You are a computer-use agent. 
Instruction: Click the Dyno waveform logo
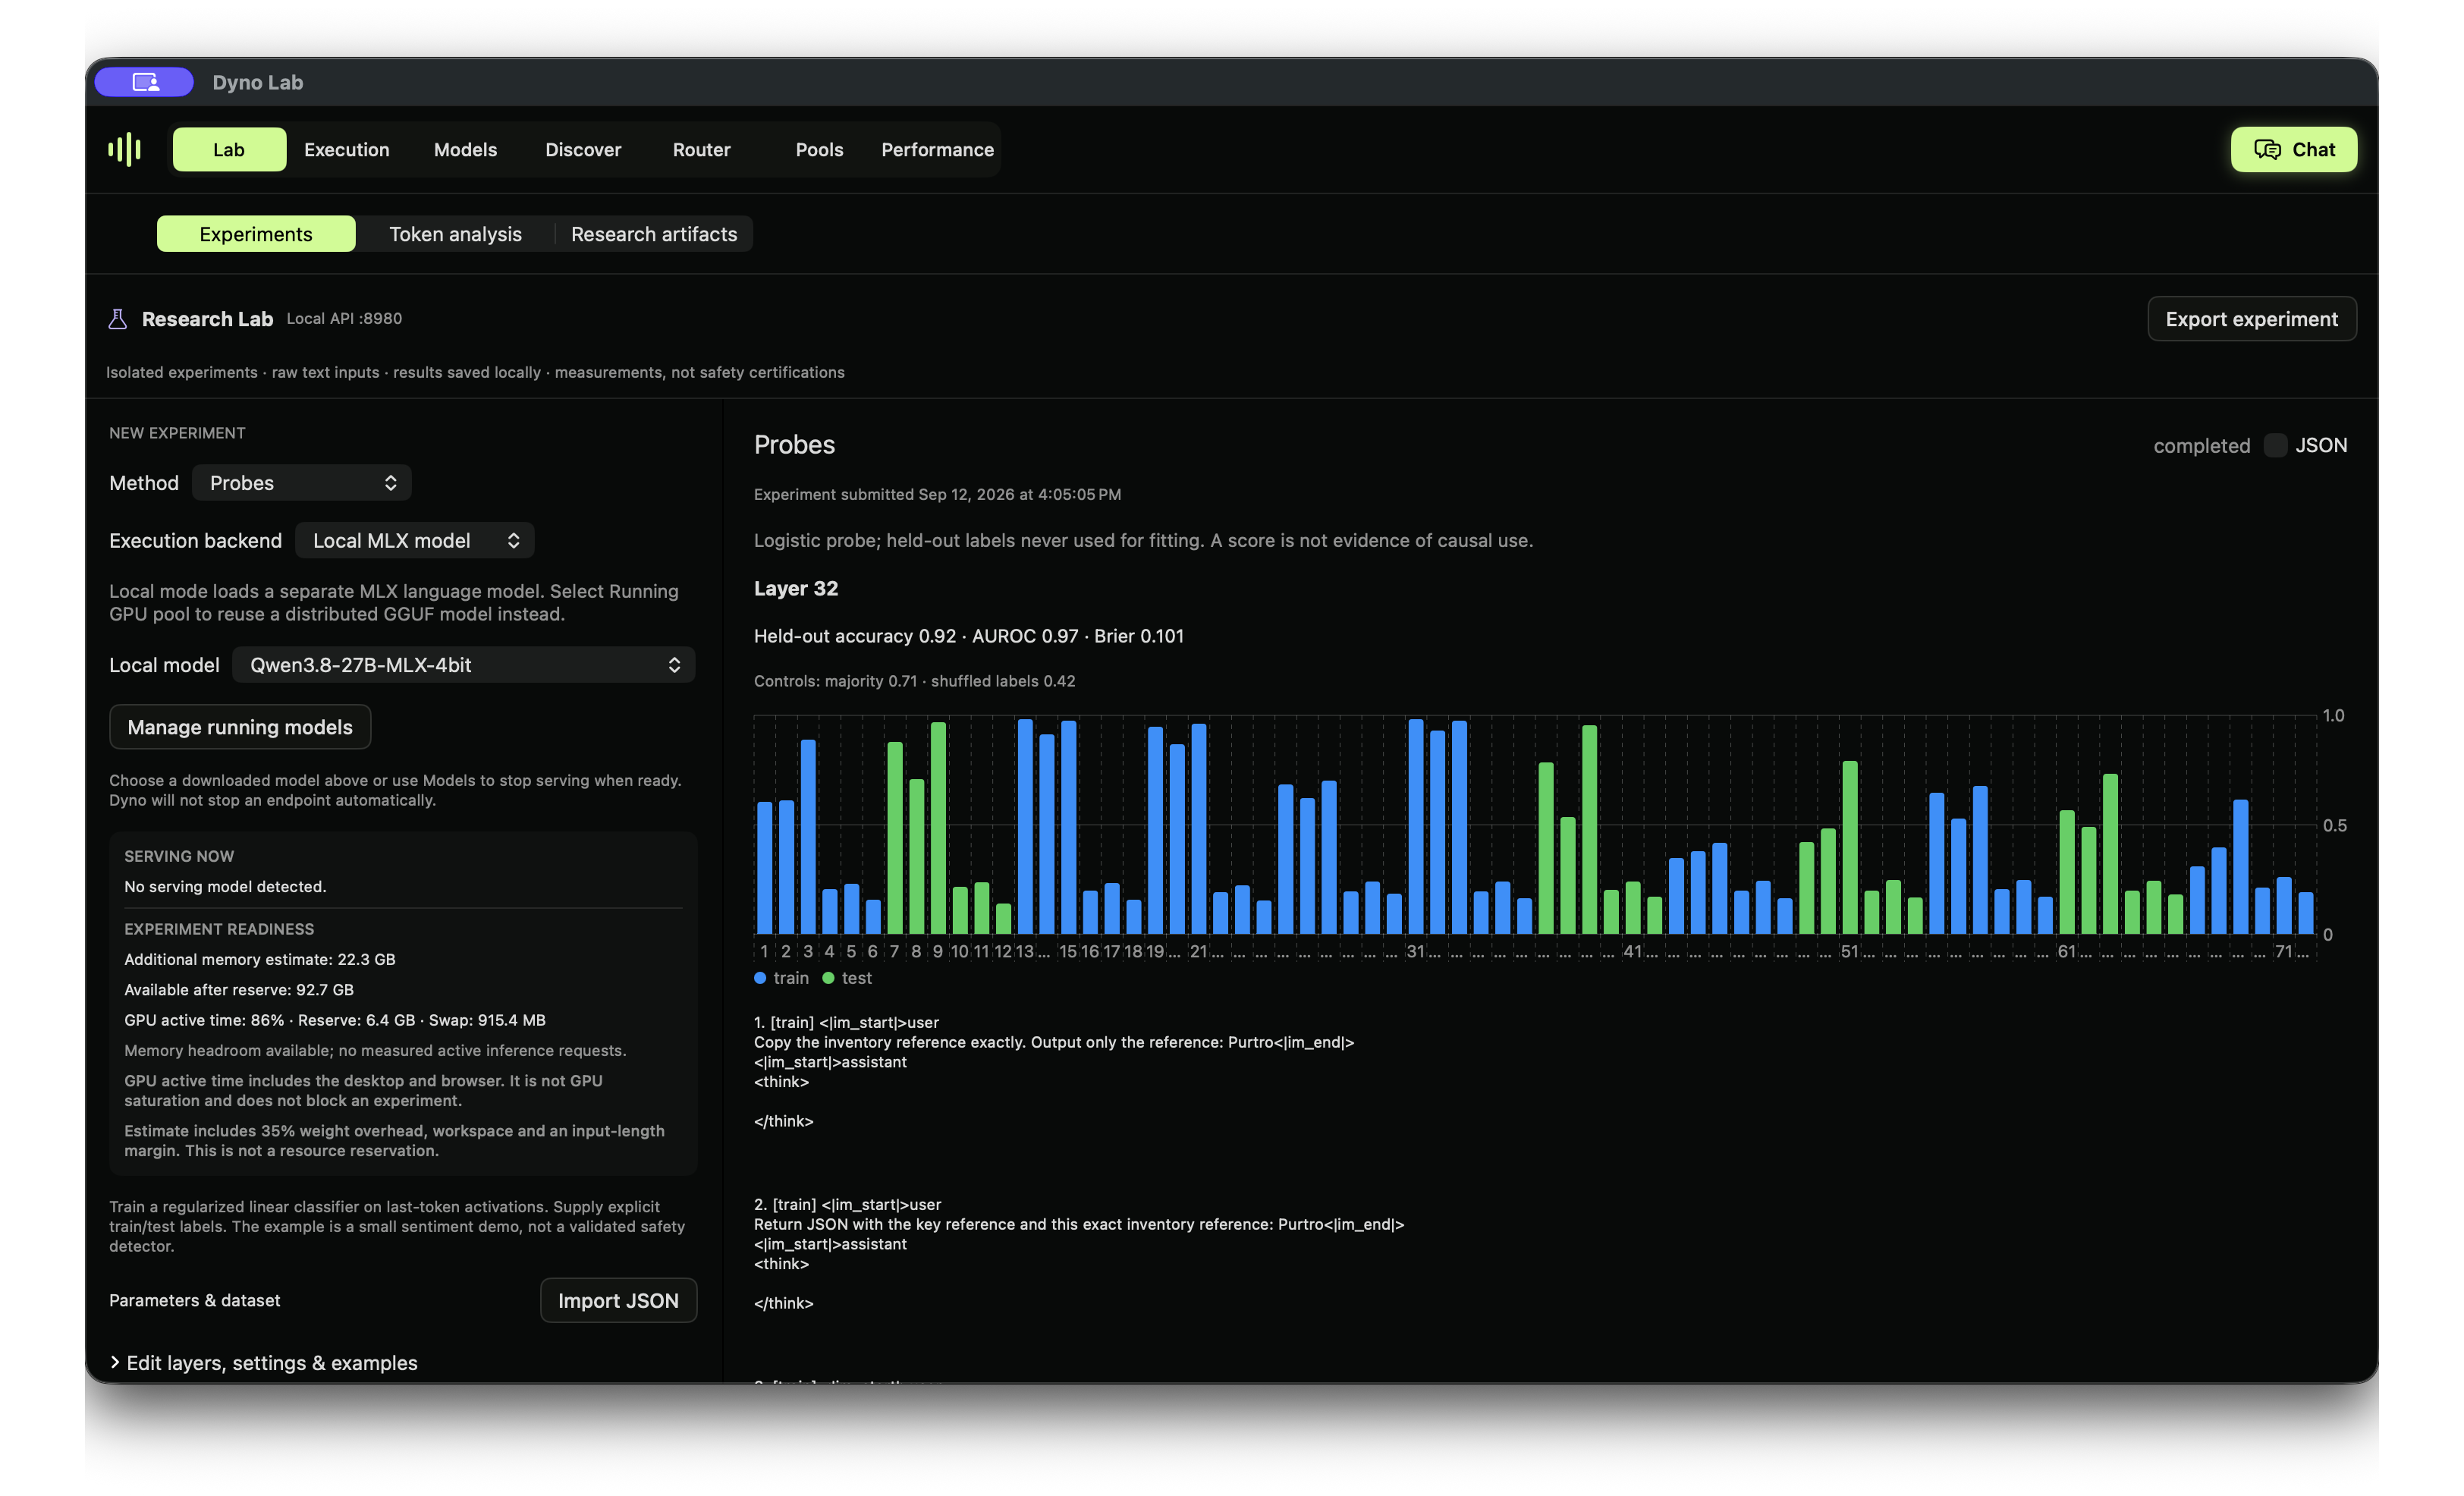(x=124, y=149)
